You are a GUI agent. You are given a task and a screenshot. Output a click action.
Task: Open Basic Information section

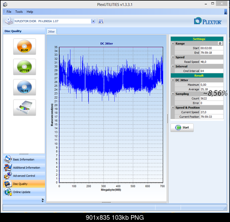(24, 159)
